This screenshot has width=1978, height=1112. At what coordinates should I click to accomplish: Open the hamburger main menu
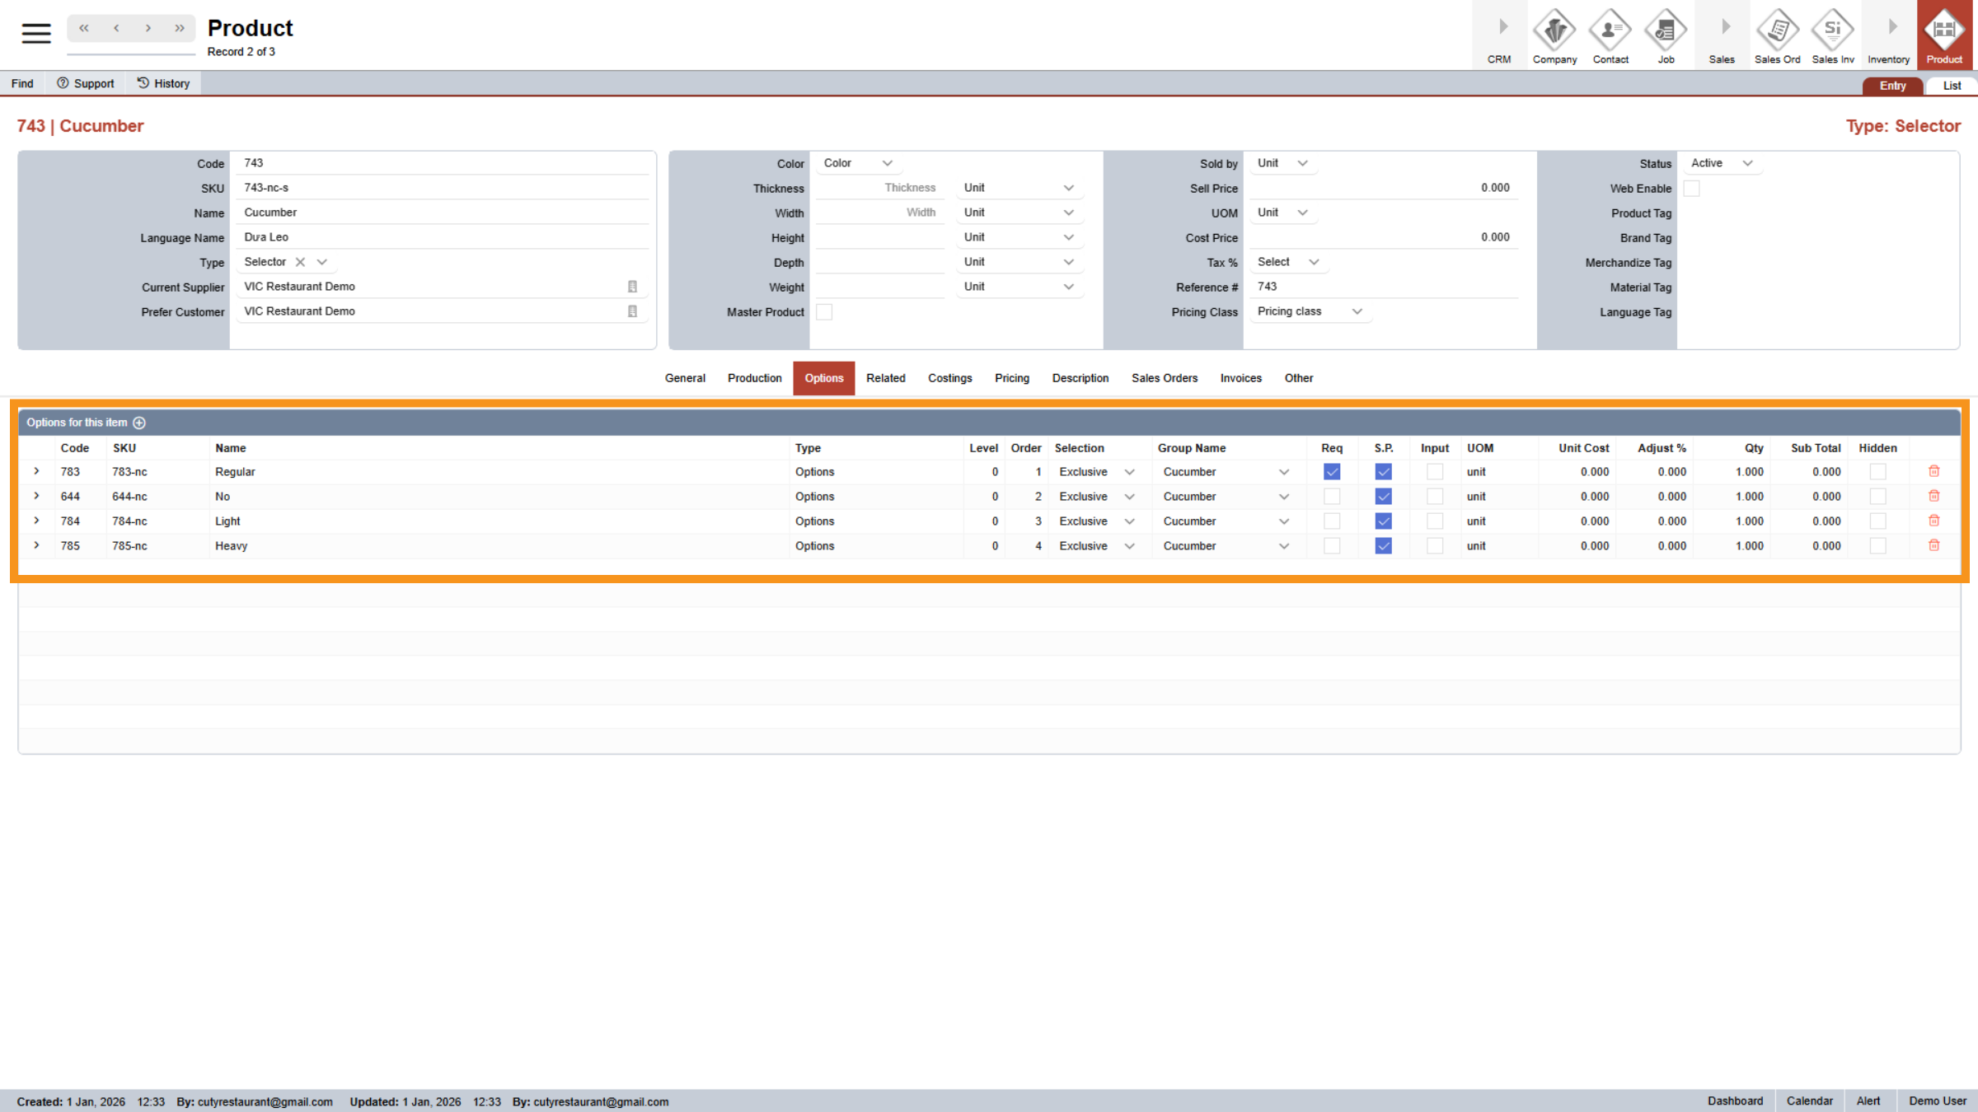coord(35,33)
